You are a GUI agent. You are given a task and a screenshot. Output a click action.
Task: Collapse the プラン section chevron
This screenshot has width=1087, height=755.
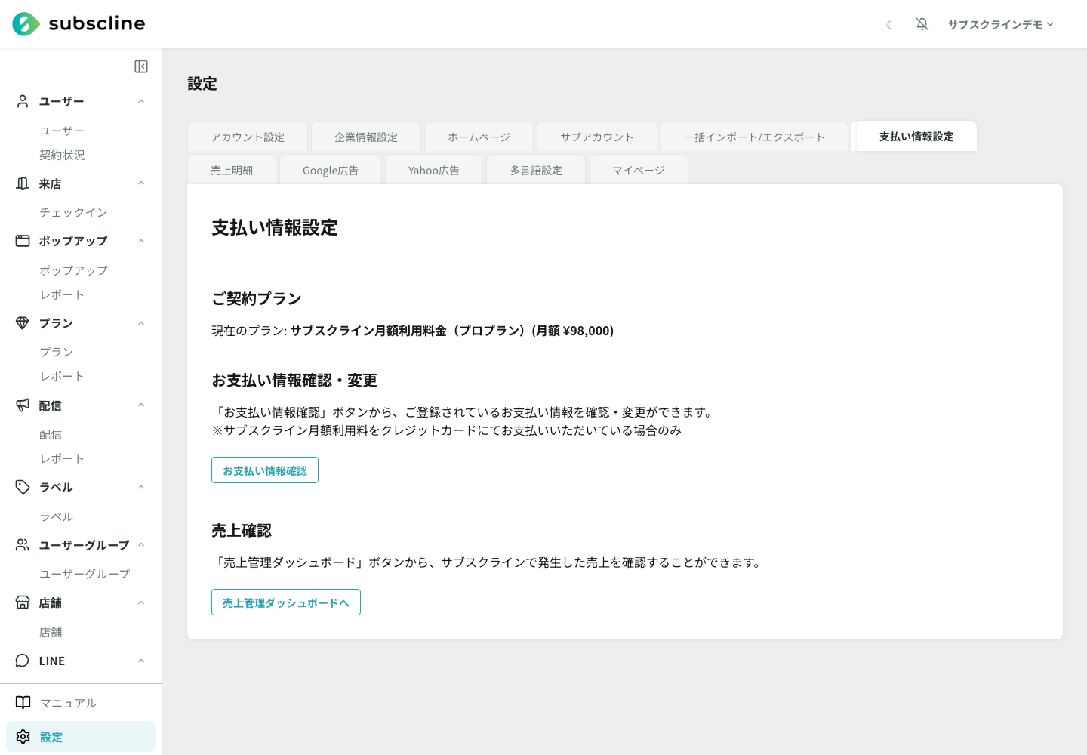pos(141,323)
